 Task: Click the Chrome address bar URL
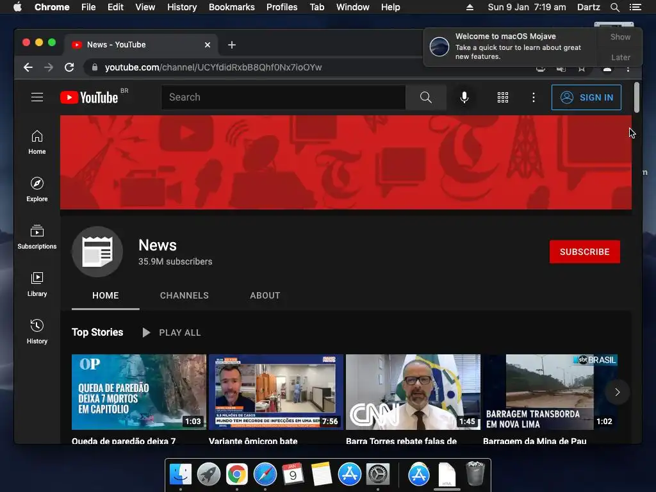213,67
